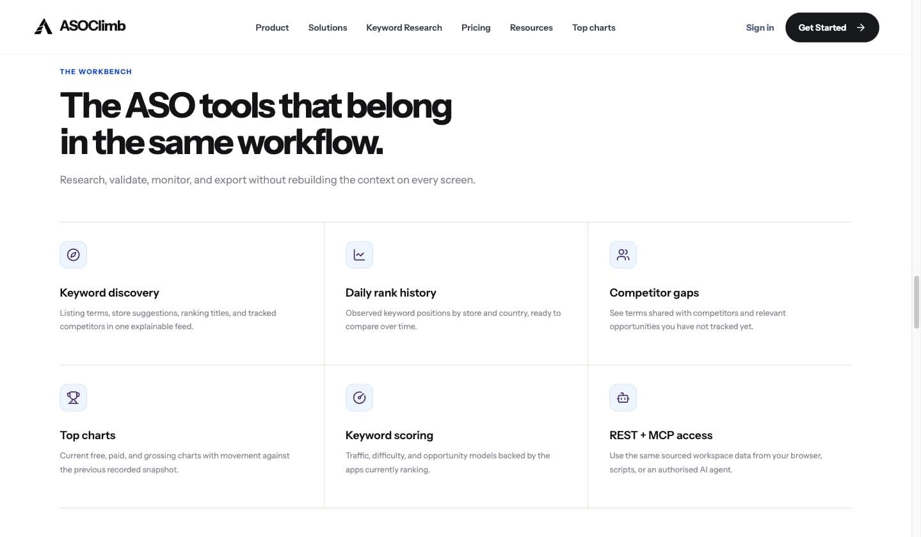
Task: Click the Get Started button
Action: pyautogui.click(x=832, y=27)
